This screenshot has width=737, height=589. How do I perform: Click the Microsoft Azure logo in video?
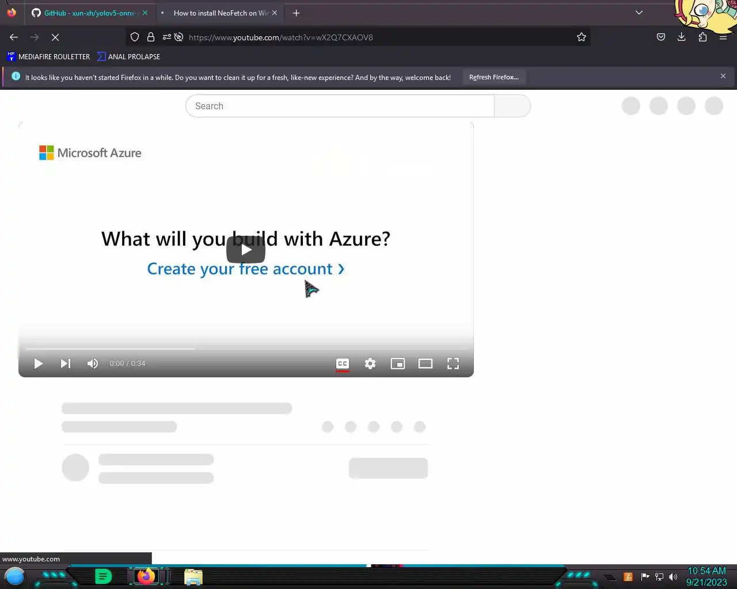tap(90, 152)
